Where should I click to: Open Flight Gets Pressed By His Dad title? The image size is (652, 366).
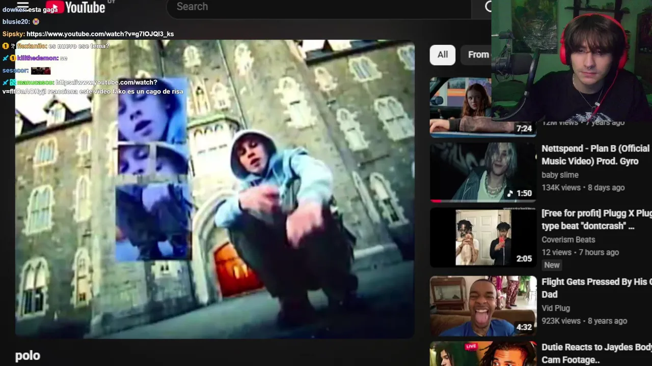(596, 288)
